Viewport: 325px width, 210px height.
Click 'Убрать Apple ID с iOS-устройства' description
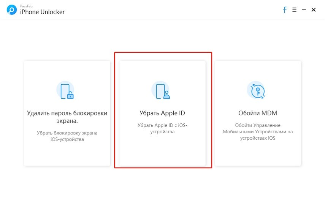pyautogui.click(x=162, y=128)
